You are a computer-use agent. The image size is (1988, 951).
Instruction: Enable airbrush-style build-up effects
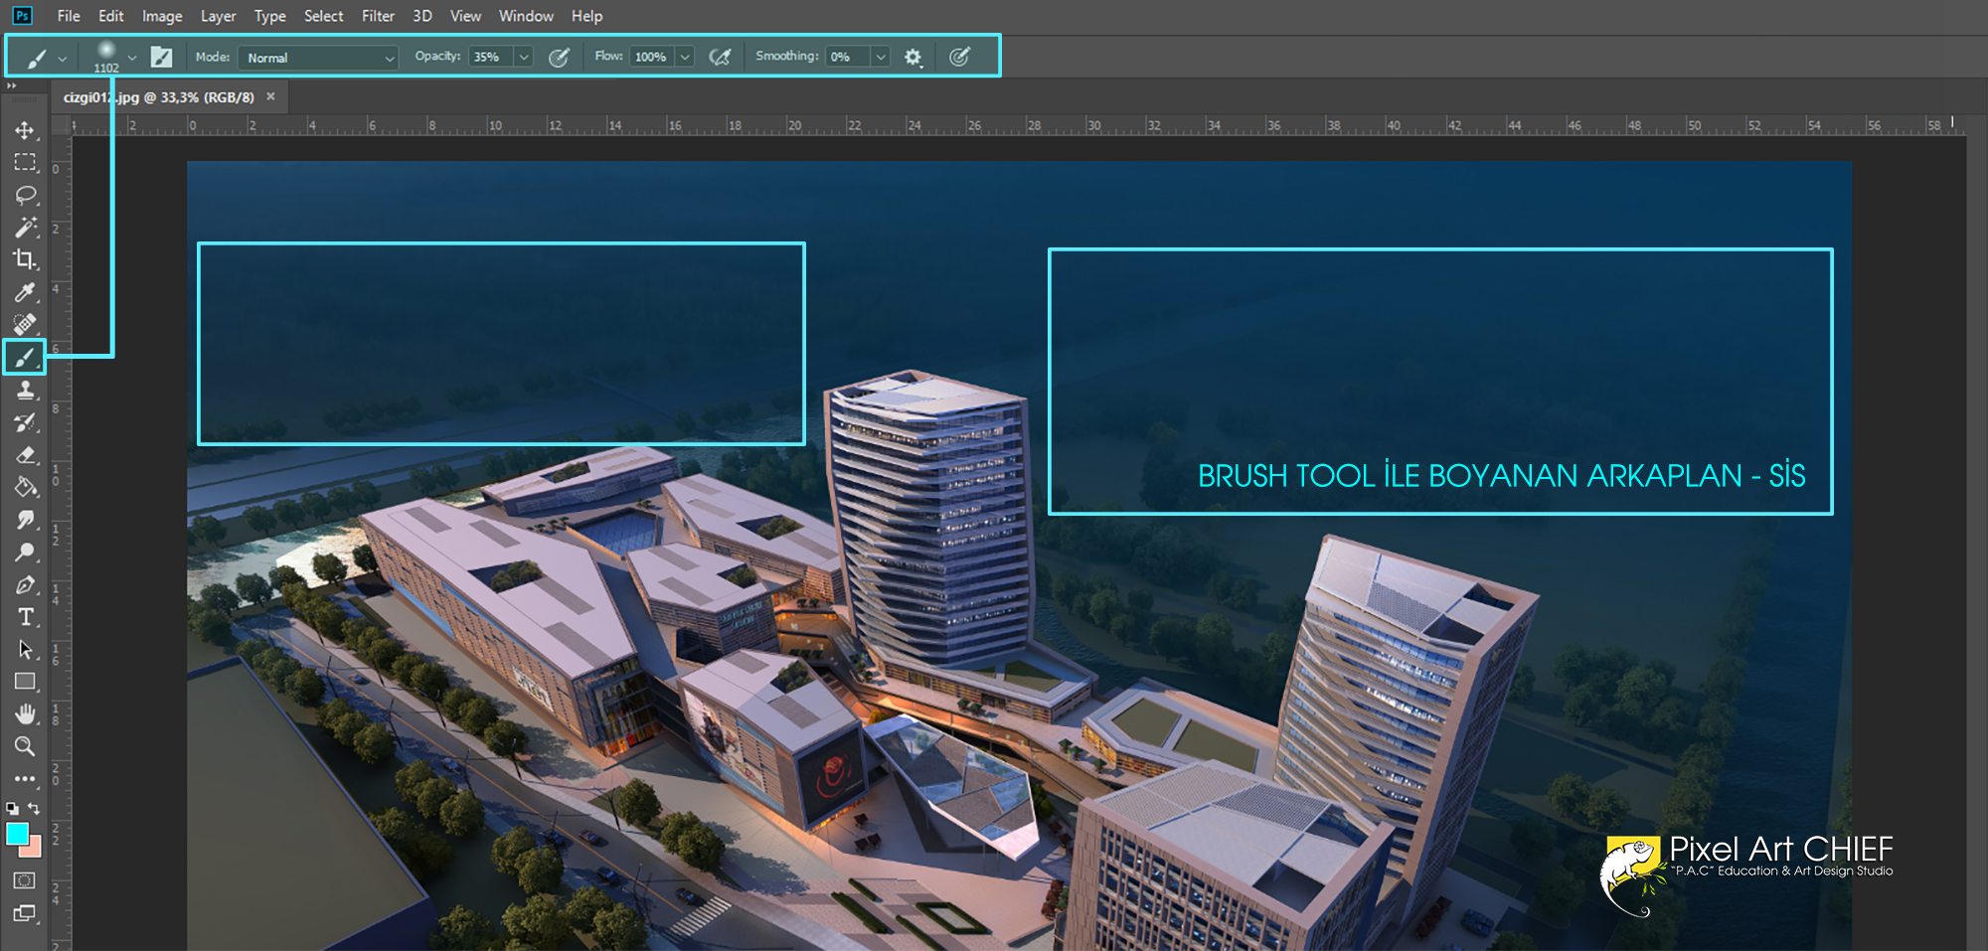720,57
